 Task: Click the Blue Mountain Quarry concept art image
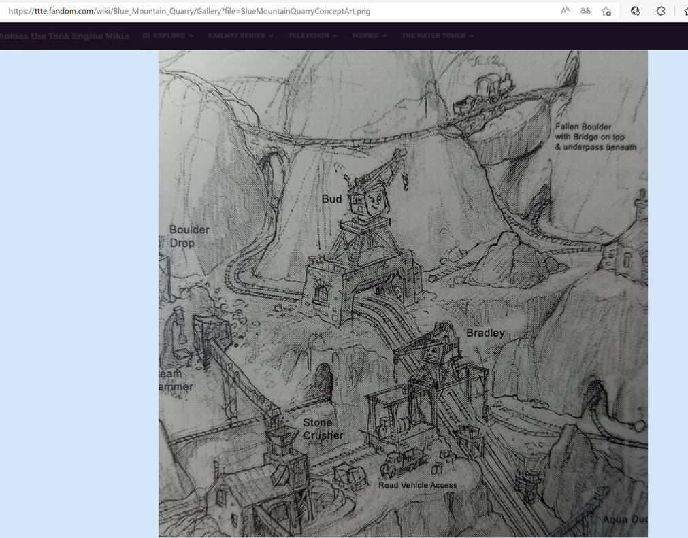point(402,292)
